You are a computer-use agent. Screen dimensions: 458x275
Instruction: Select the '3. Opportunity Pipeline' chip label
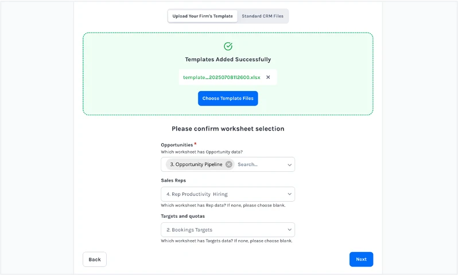coord(196,164)
